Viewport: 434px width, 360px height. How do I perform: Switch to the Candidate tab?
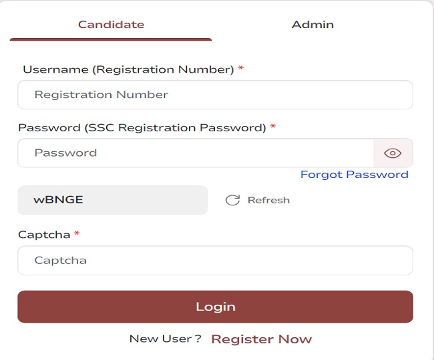pos(111,25)
